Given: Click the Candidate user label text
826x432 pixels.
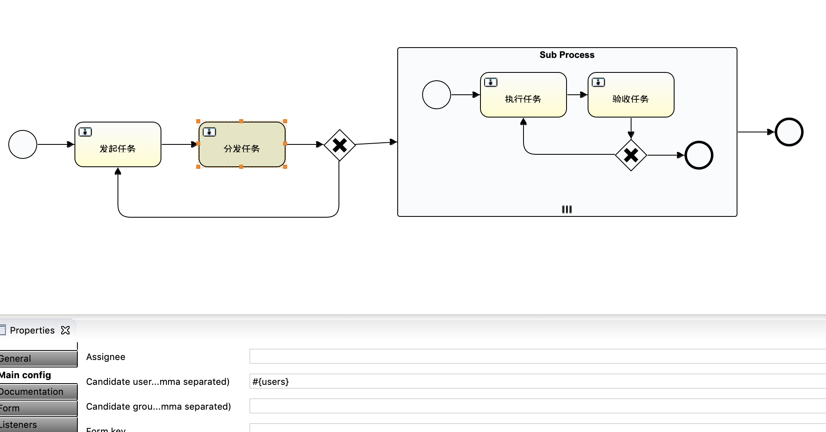Looking at the screenshot, I should coord(158,382).
